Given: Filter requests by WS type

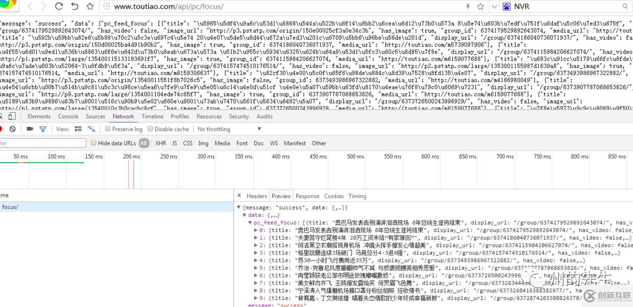Looking at the screenshot, I should click(x=274, y=143).
